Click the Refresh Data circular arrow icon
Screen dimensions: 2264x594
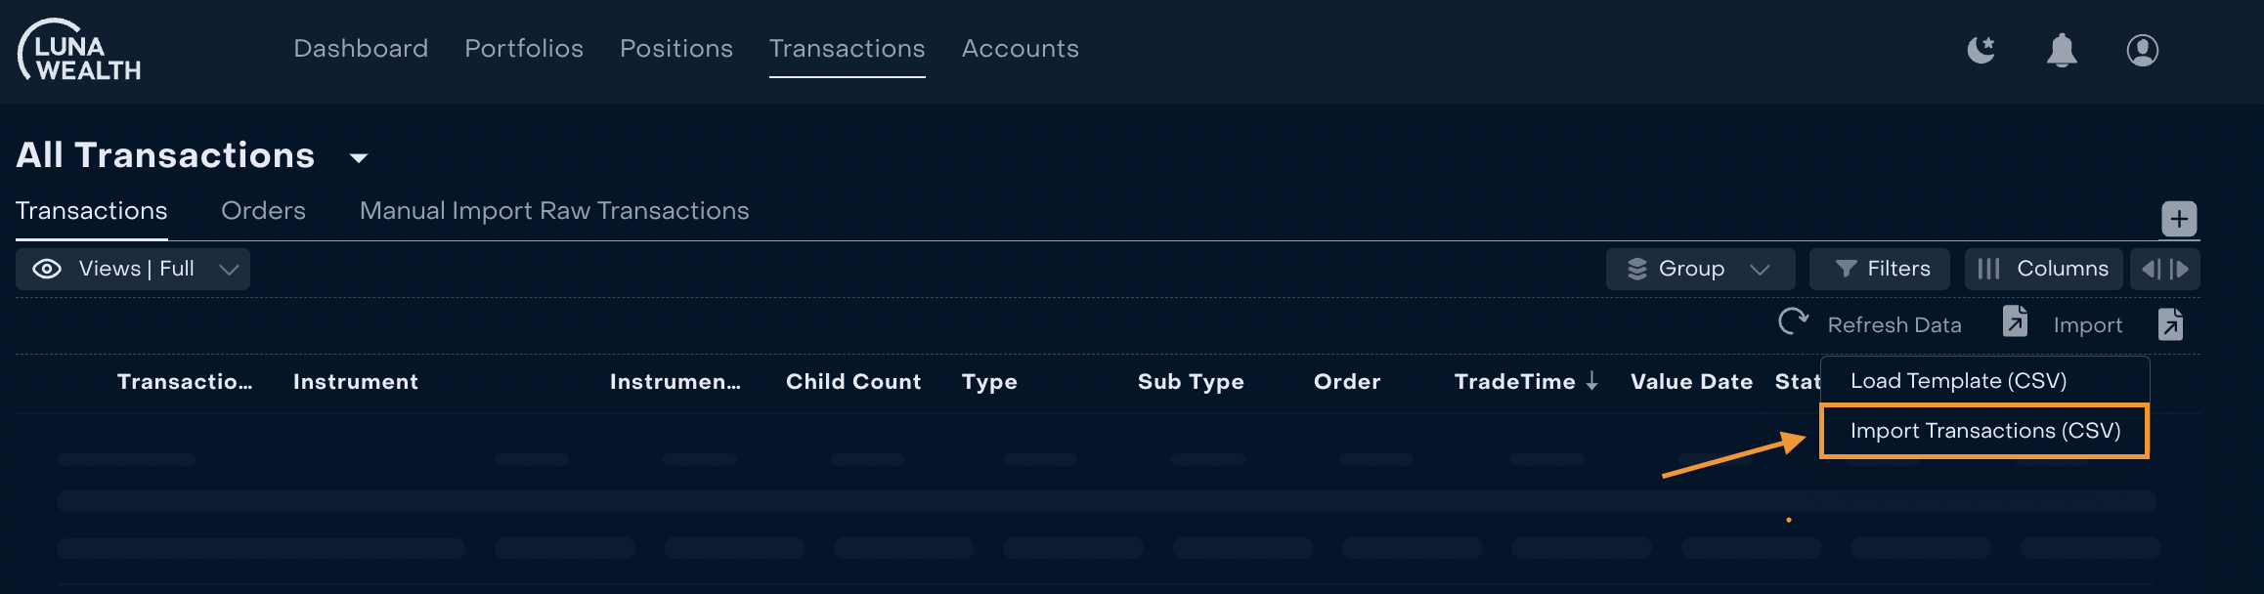[x=1793, y=321]
